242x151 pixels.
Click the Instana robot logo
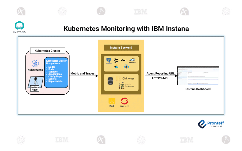point(19,26)
